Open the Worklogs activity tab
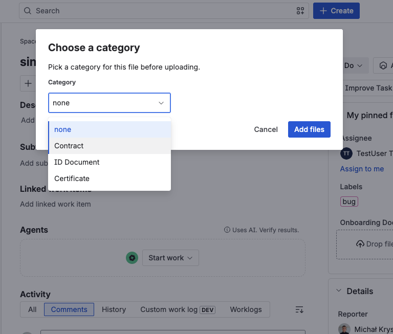Screen dimensions: 393x334 [246, 309]
